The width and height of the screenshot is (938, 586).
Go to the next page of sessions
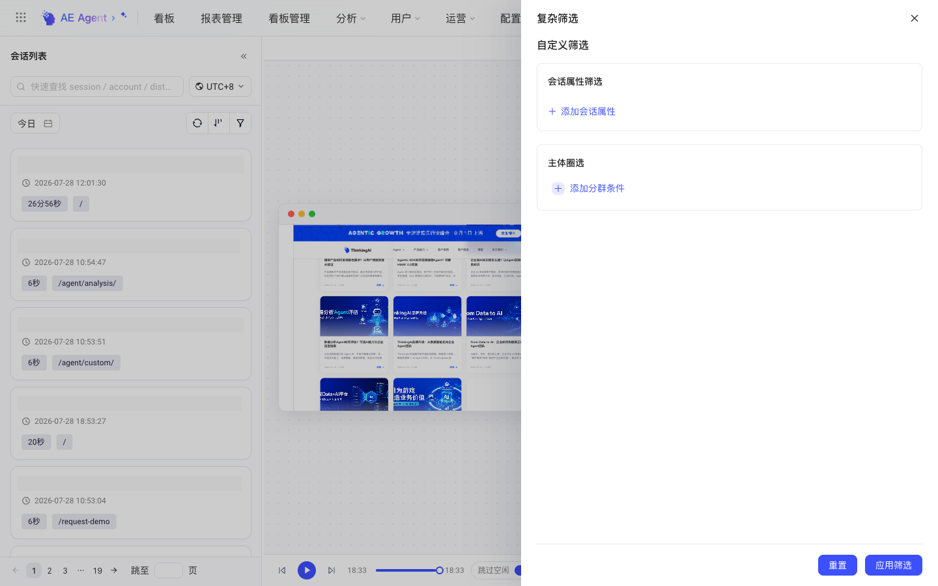(x=114, y=570)
